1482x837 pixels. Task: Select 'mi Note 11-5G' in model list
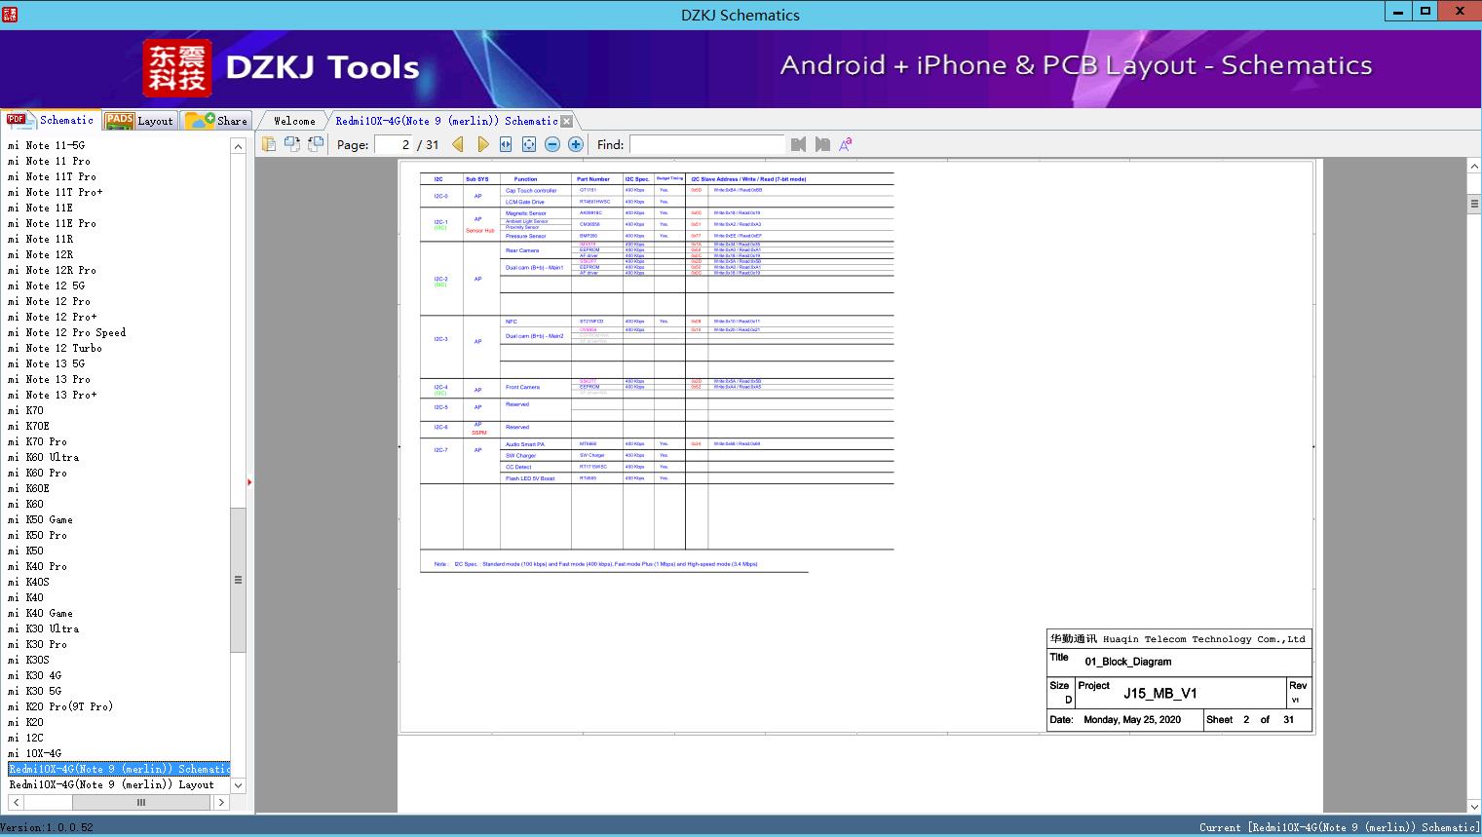click(46, 145)
